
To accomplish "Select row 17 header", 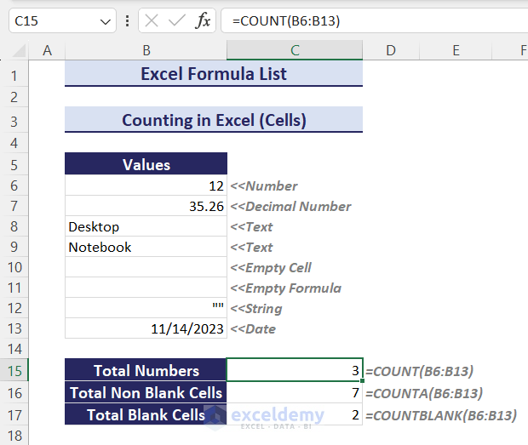I will pos(14,414).
